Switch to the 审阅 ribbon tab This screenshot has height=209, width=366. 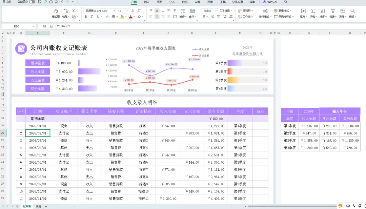coord(197,2)
